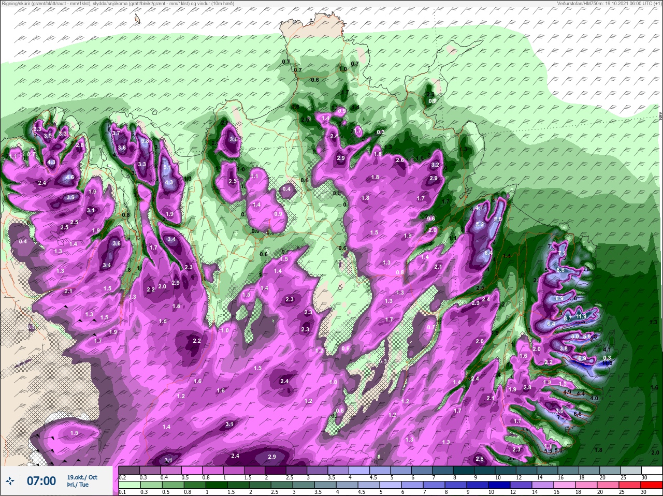Click the 6.6 precipitation value on the map

click(x=578, y=414)
